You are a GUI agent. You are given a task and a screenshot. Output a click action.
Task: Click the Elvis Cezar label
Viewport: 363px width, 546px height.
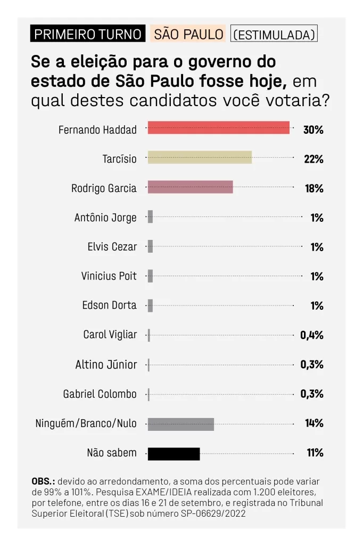pos(112,247)
